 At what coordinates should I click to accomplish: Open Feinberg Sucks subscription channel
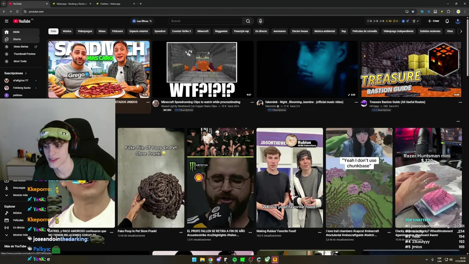pyautogui.click(x=21, y=88)
